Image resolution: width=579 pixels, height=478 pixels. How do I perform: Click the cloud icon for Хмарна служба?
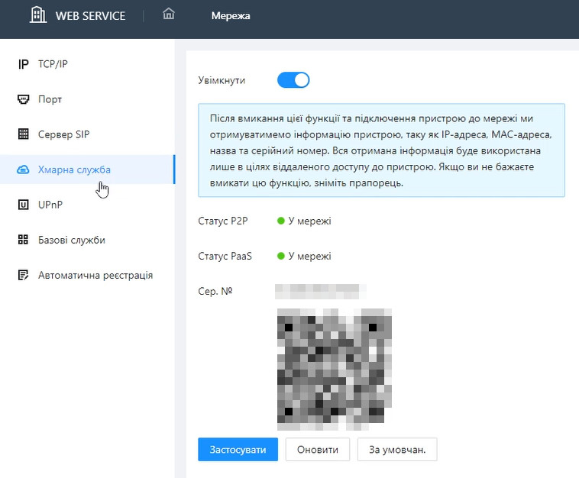23,170
